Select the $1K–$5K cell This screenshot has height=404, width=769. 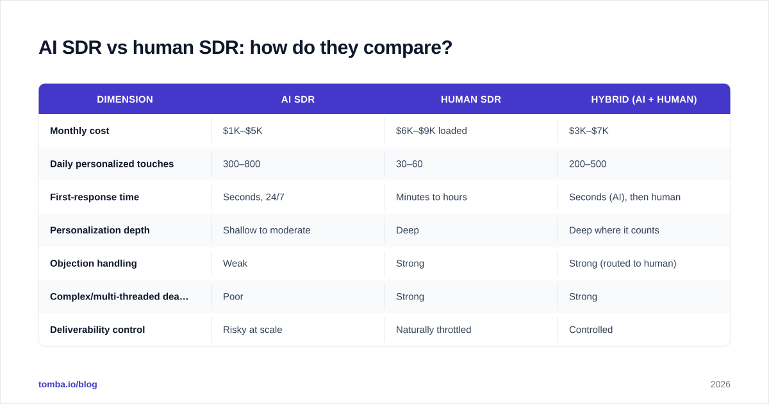(x=298, y=131)
